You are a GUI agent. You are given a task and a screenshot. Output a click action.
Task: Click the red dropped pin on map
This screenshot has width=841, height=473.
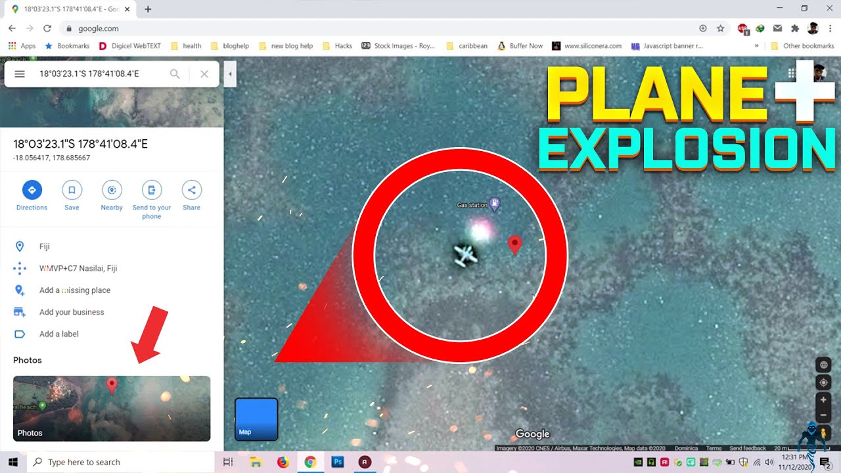coord(515,245)
